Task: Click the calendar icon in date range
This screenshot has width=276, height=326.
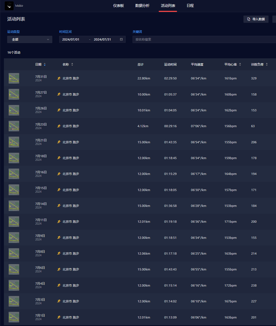Action: (121, 39)
